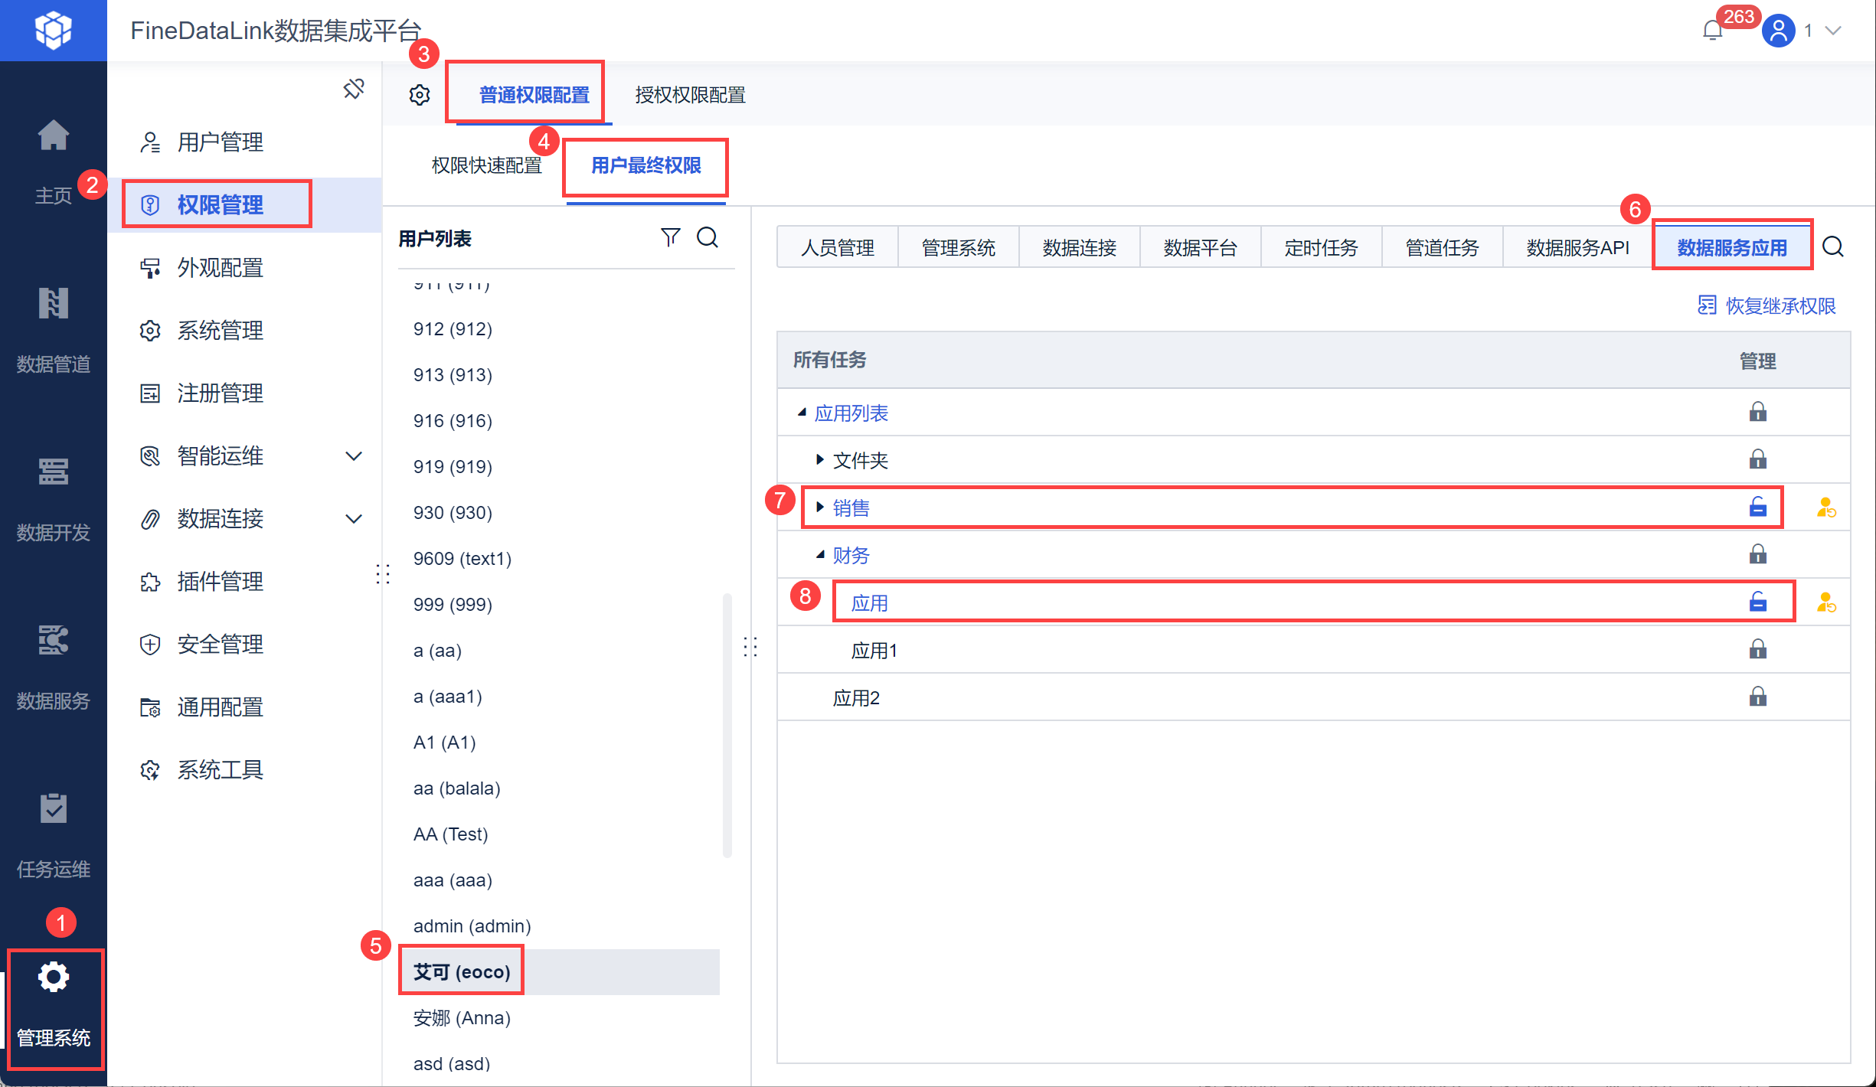Click the yellow user icon on 销售 row

(x=1826, y=508)
